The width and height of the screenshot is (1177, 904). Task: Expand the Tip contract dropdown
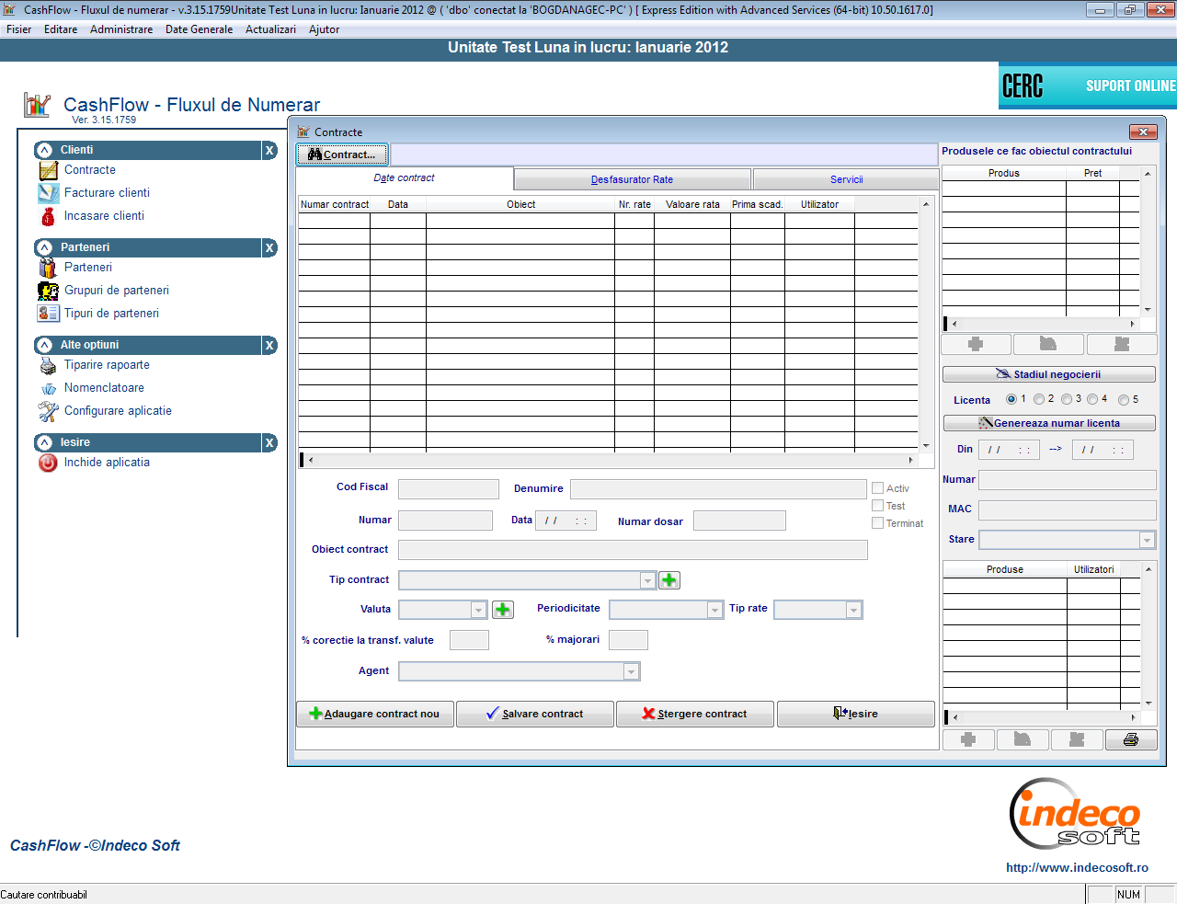[647, 580]
